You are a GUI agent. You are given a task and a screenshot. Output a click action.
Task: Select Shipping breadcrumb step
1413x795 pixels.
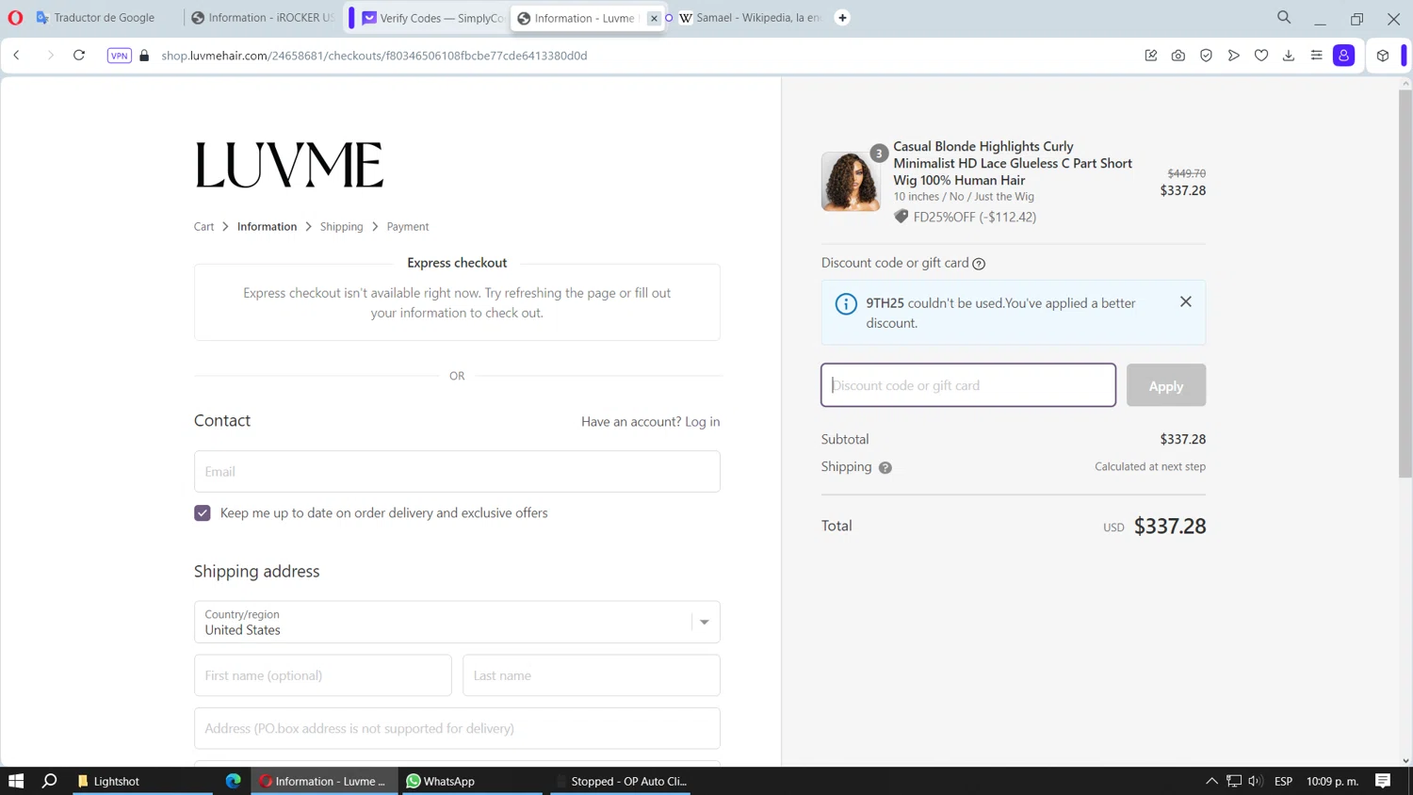tap(341, 227)
